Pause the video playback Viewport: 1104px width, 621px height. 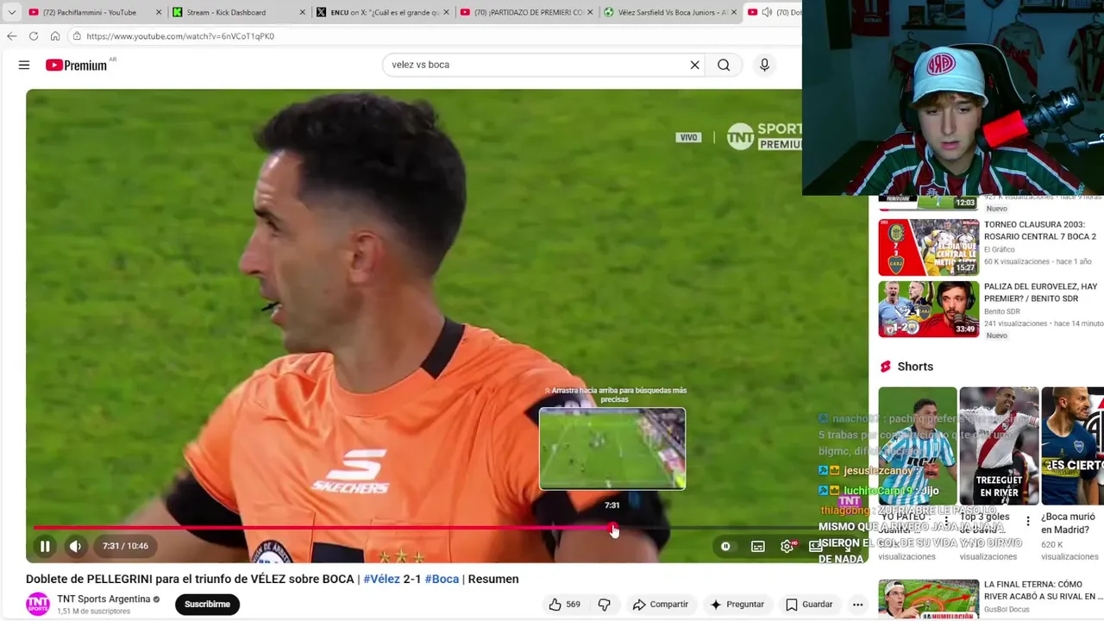(45, 546)
